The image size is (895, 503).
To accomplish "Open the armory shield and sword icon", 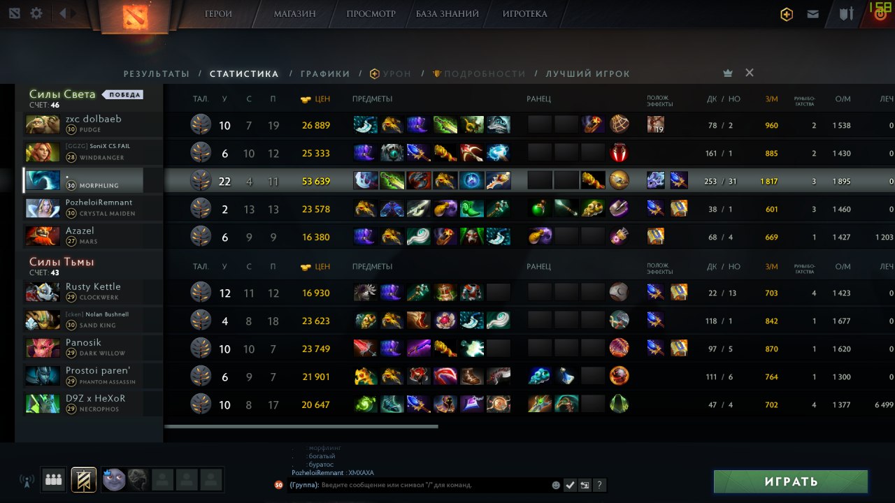I will click(x=847, y=14).
